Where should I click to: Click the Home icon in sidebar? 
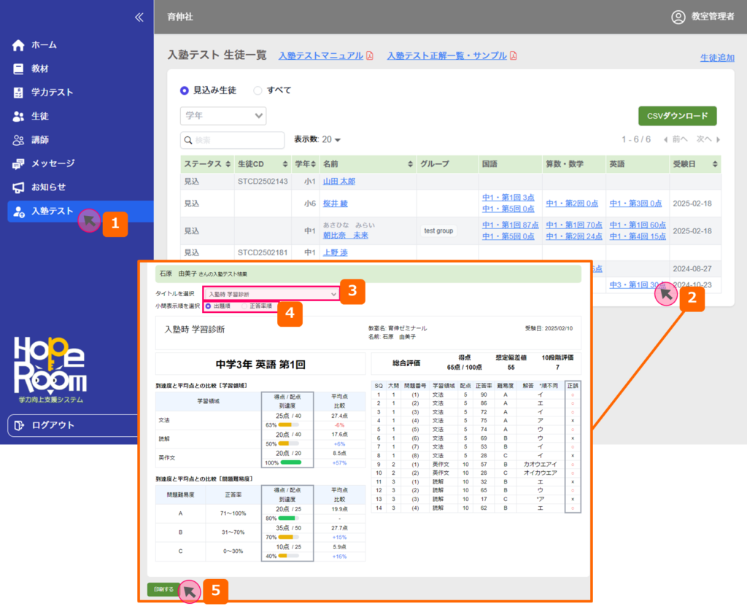click(x=19, y=45)
